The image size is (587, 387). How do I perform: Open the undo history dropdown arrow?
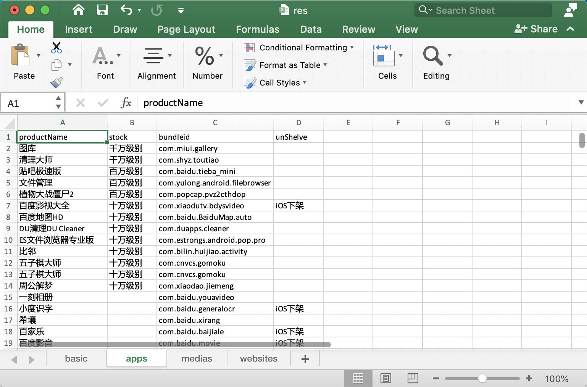(x=139, y=10)
